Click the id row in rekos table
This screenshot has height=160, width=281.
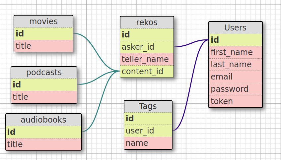(147, 35)
